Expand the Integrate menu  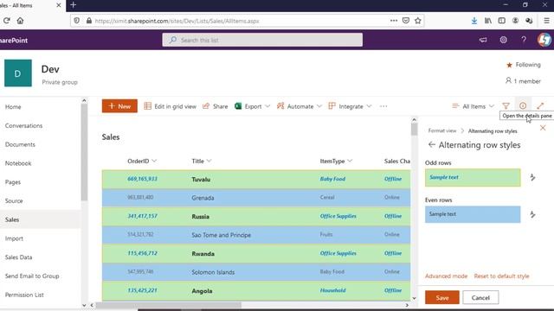click(x=350, y=106)
